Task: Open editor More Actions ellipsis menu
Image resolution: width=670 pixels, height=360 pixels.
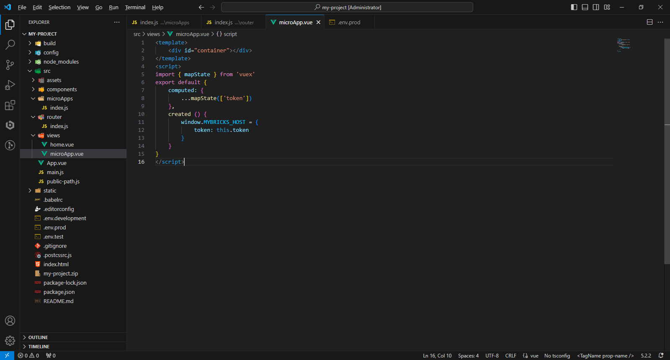Action: click(x=660, y=22)
